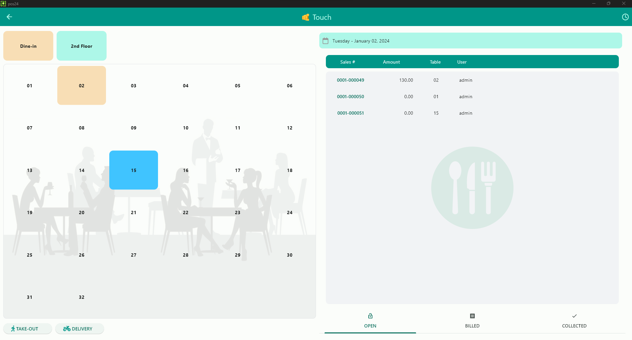
Task: Click the motorbike Delivery icon
Action: tap(67, 329)
